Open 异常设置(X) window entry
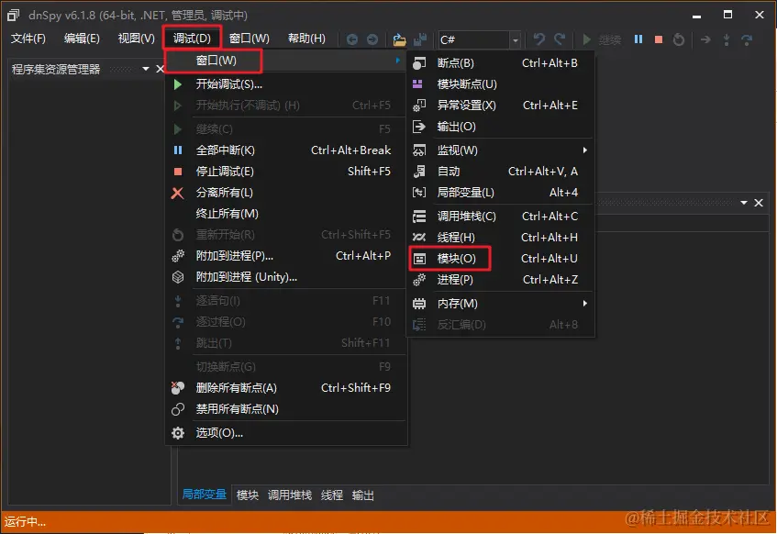 click(x=501, y=106)
